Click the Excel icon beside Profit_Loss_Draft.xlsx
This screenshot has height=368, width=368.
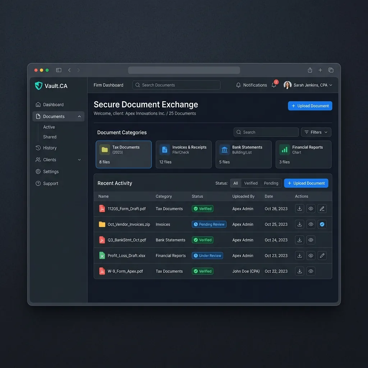pos(102,256)
